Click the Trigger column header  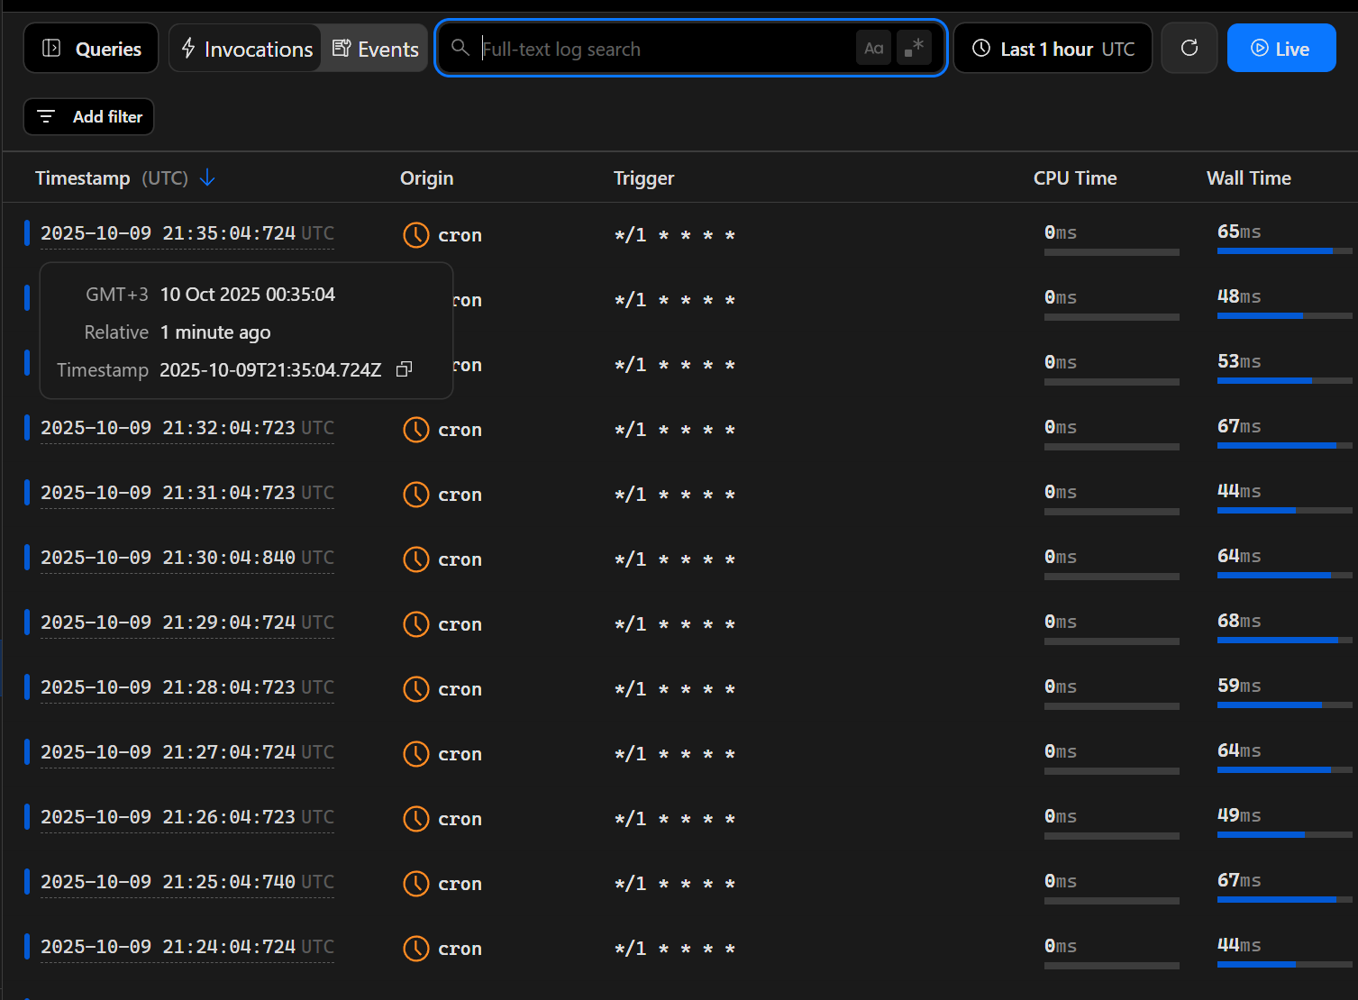(644, 178)
